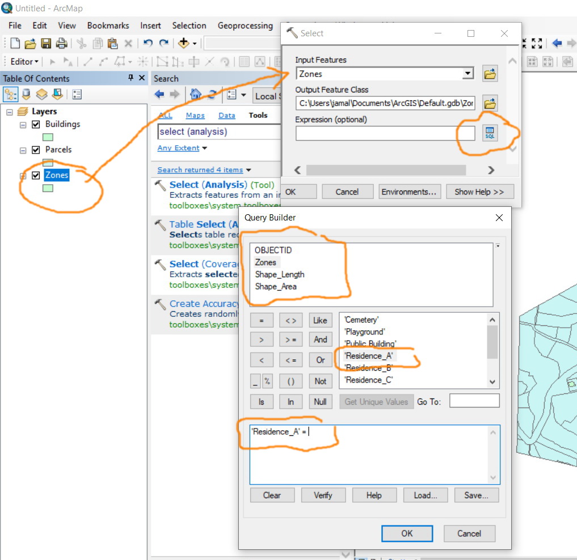This screenshot has height=560, width=577.
Task: Click the Like operator button
Action: (x=320, y=320)
